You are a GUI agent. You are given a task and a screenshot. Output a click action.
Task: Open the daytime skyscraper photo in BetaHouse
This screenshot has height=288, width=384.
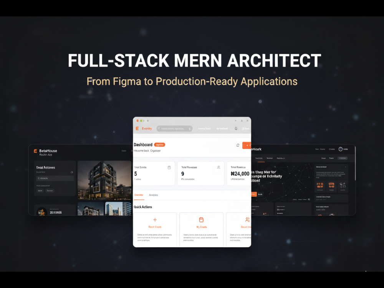[118, 209]
